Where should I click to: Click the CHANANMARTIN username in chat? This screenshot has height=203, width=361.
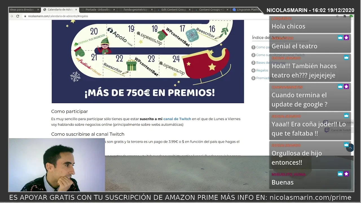pyautogui.click(x=287, y=87)
